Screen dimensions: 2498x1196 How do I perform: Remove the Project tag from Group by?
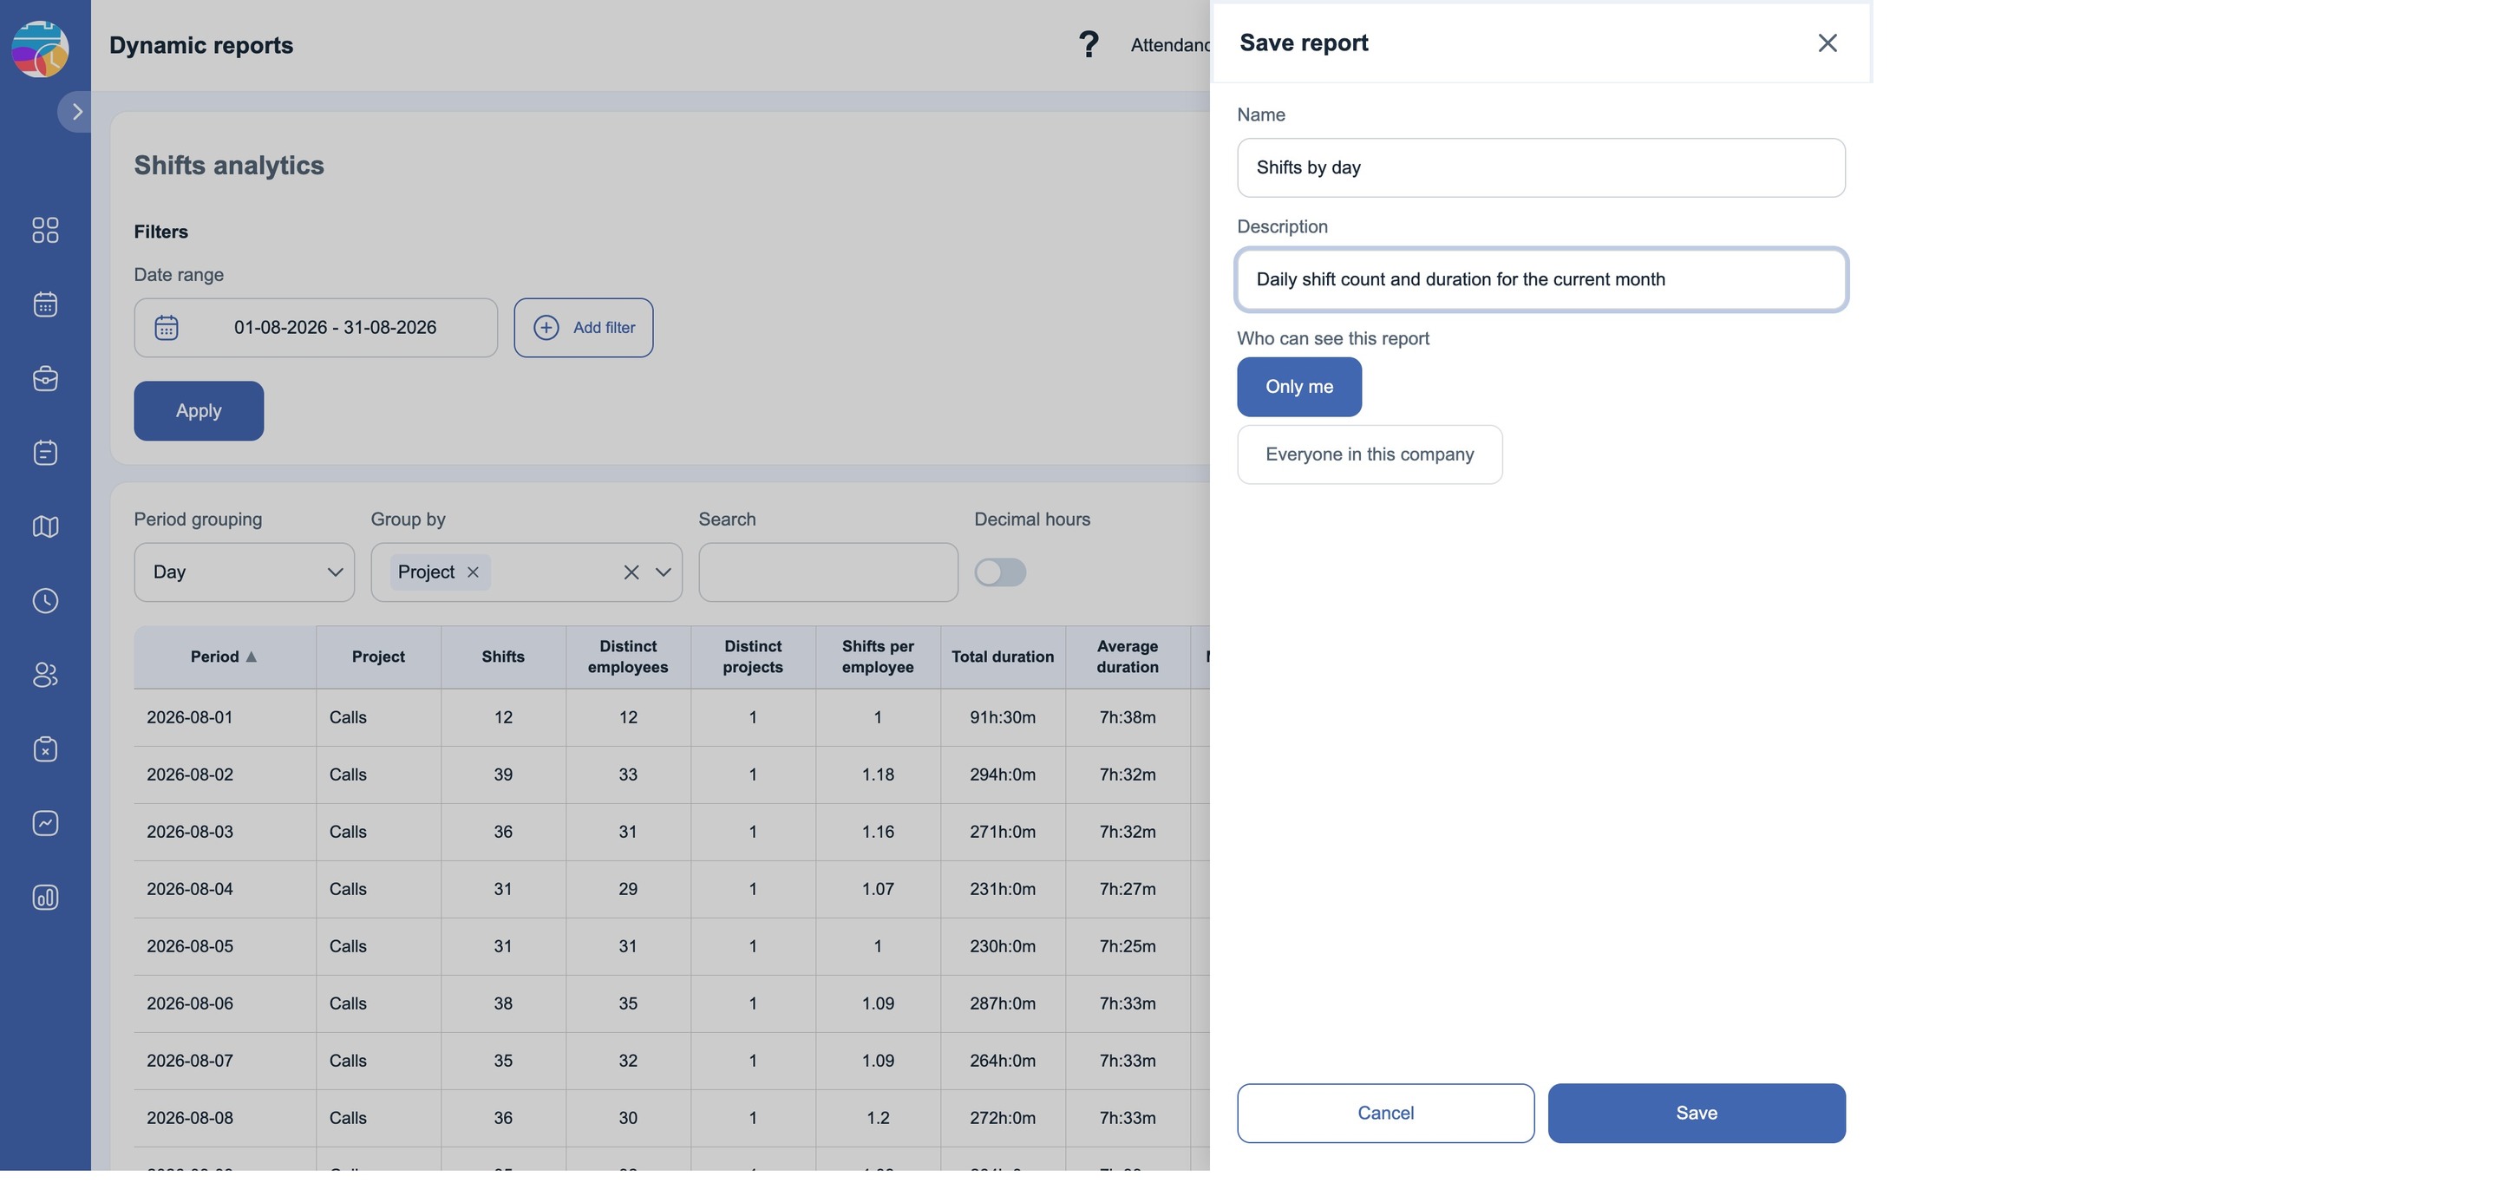pyautogui.click(x=474, y=572)
